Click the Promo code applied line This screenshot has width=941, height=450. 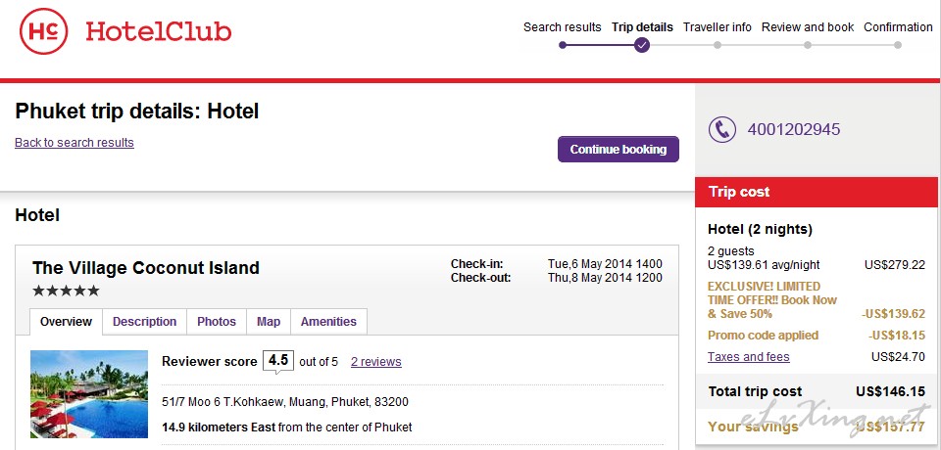(x=763, y=336)
